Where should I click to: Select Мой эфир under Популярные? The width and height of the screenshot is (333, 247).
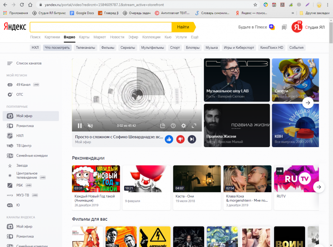coord(31,116)
